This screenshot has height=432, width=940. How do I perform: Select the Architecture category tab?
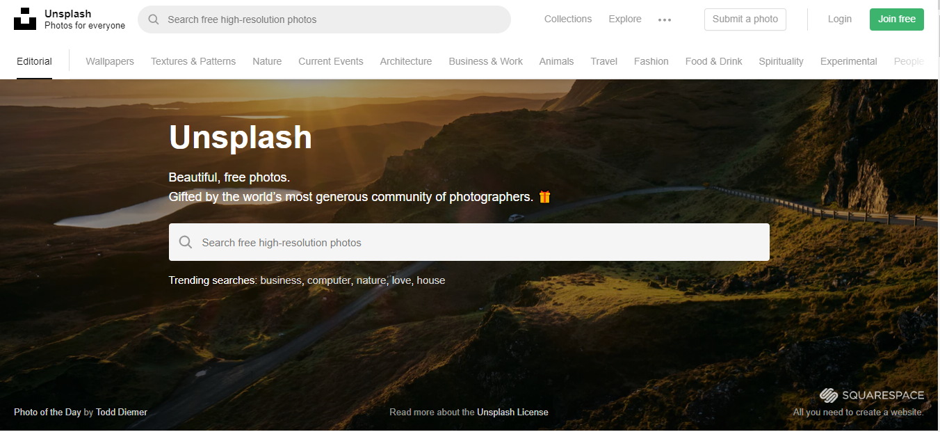pyautogui.click(x=406, y=61)
